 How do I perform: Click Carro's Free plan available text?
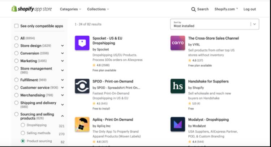pyautogui.click(x=200, y=66)
